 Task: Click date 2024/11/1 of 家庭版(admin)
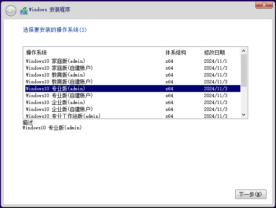[215, 61]
